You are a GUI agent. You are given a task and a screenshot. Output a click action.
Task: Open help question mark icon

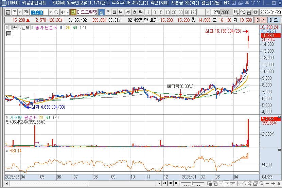tap(259, 3)
